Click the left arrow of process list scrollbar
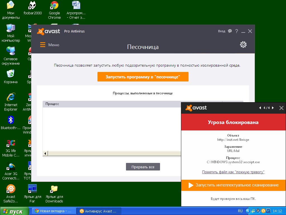Image resolution: width=286 pixels, height=215 pixels. (45, 153)
